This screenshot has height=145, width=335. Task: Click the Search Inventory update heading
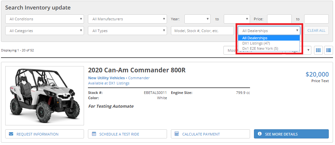pyautogui.click(x=38, y=8)
